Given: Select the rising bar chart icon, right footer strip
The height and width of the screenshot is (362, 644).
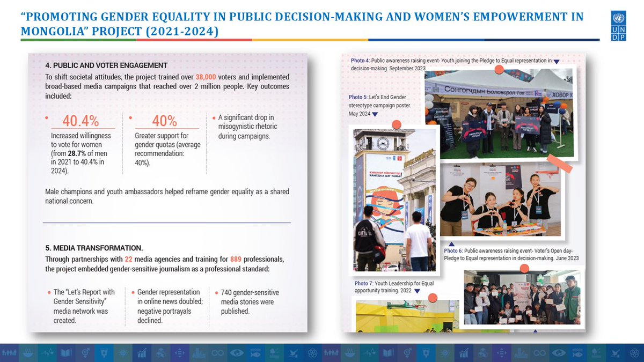Looking at the screenshot, I should [x=464, y=352].
